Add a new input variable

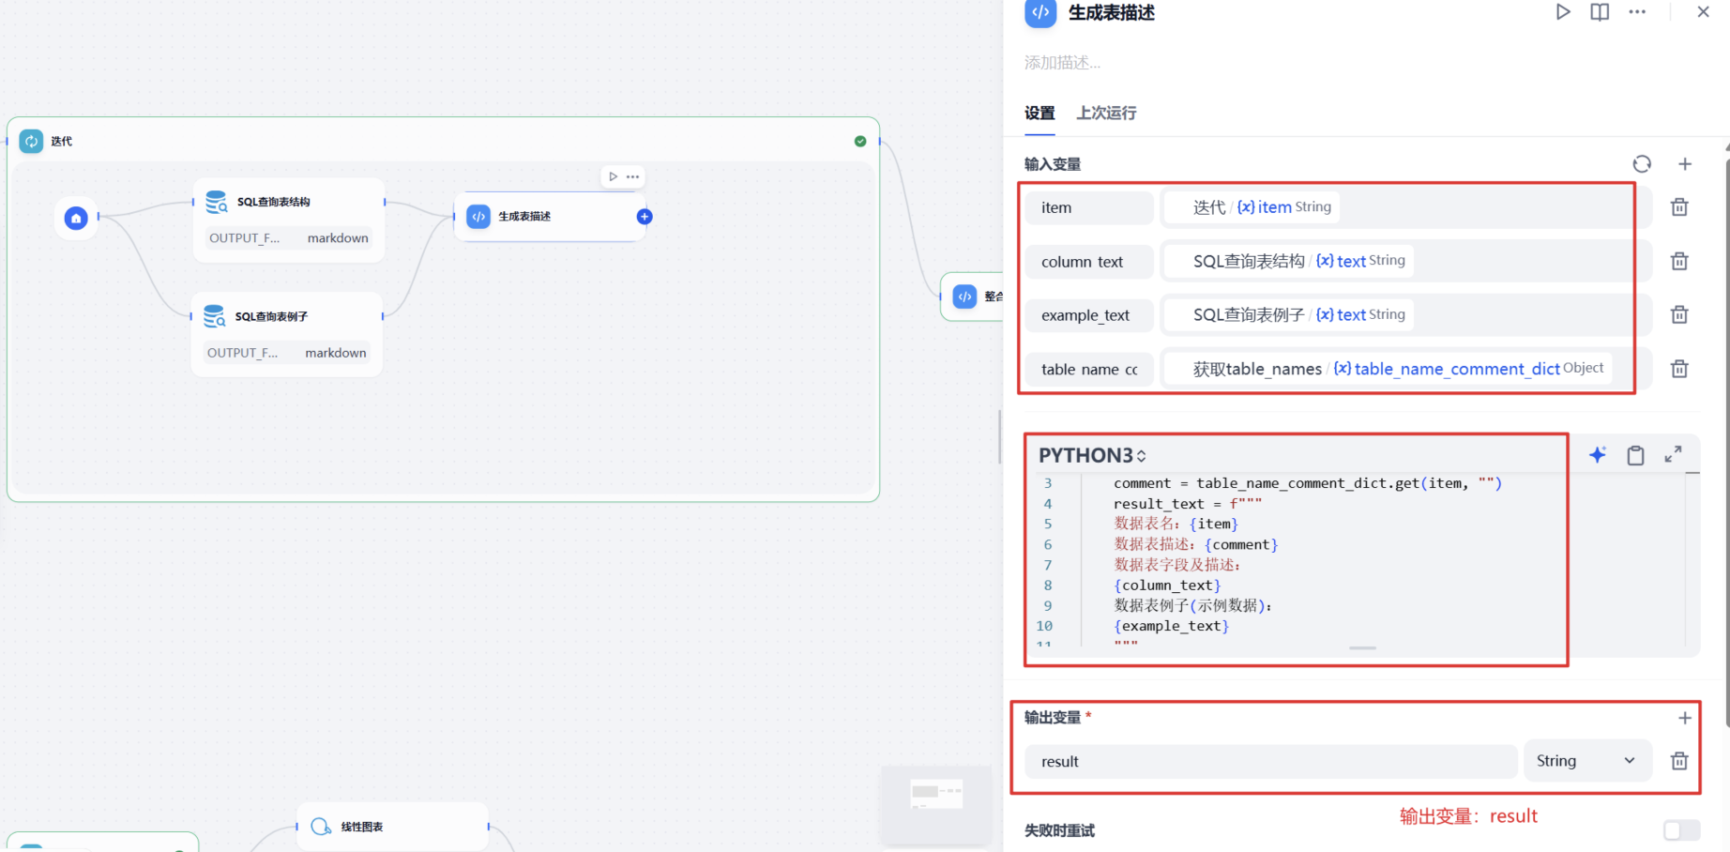click(1685, 164)
